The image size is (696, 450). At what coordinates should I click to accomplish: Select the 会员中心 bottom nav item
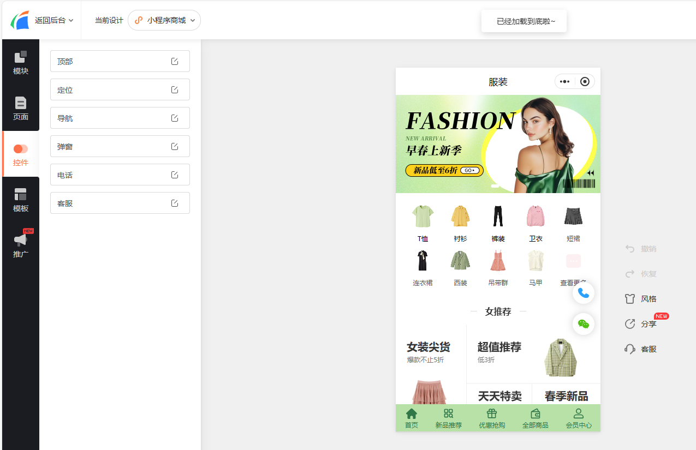(579, 418)
